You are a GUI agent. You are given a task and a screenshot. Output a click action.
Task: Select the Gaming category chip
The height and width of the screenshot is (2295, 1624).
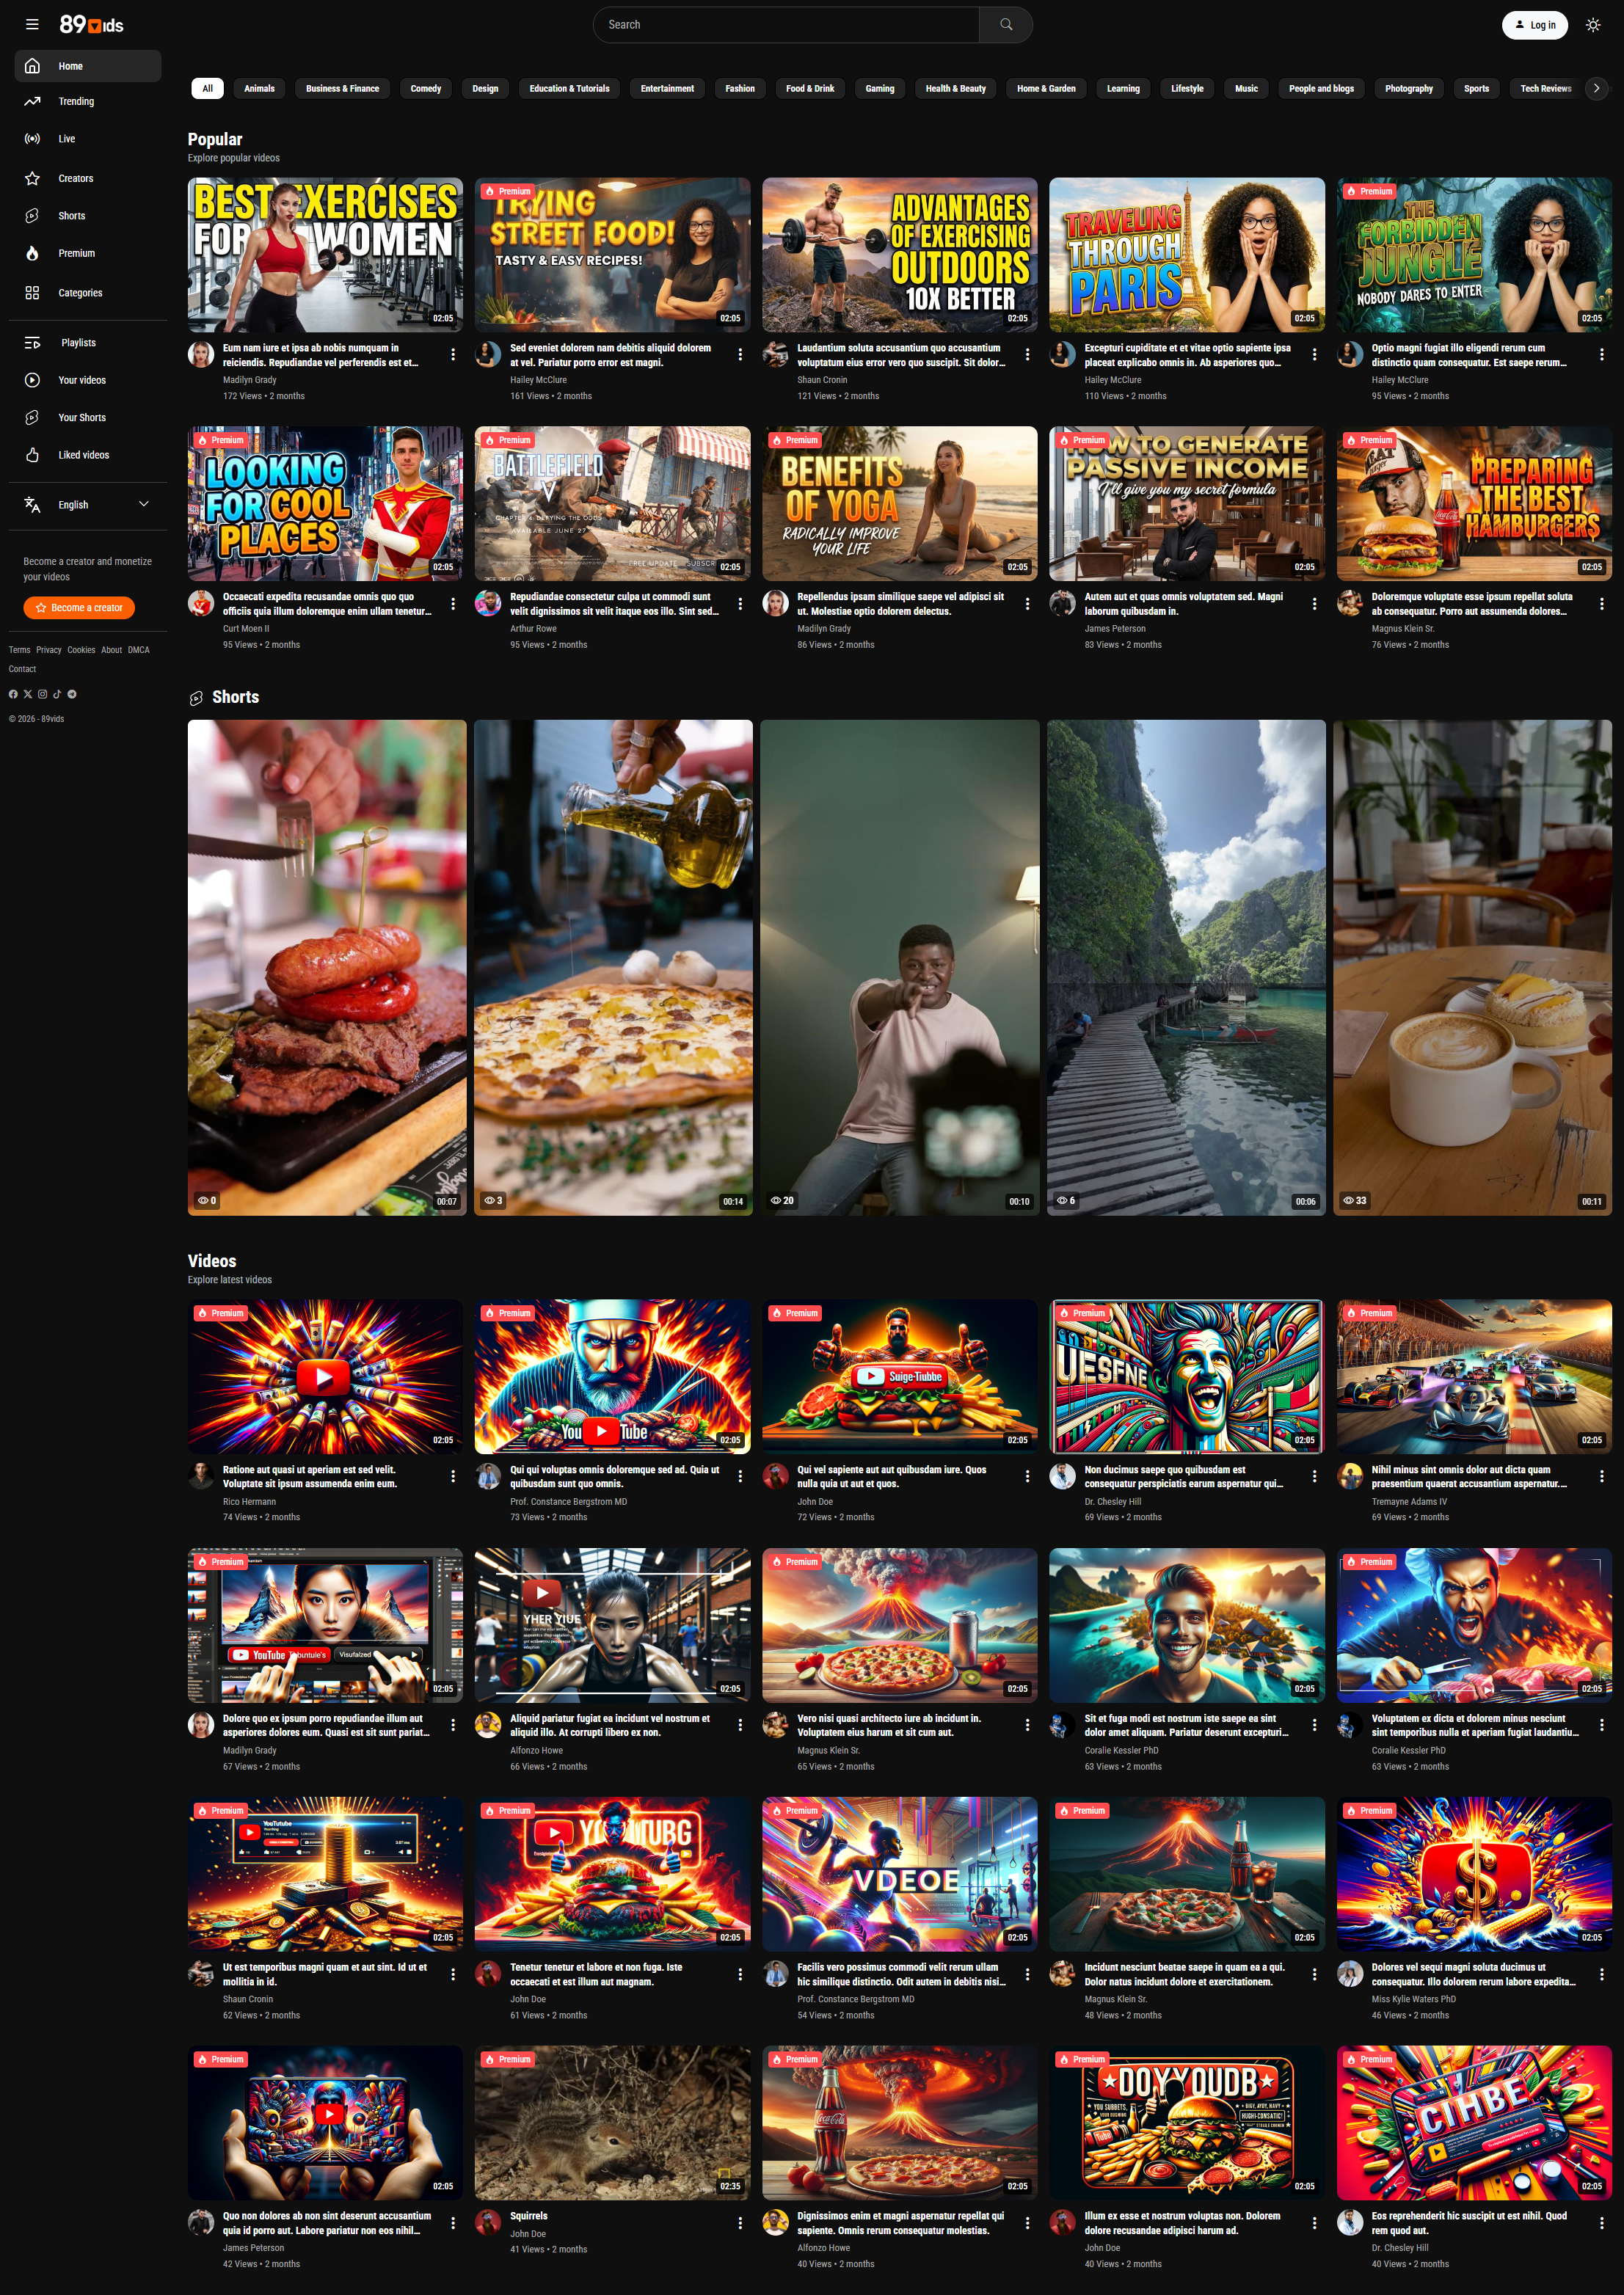tap(879, 89)
